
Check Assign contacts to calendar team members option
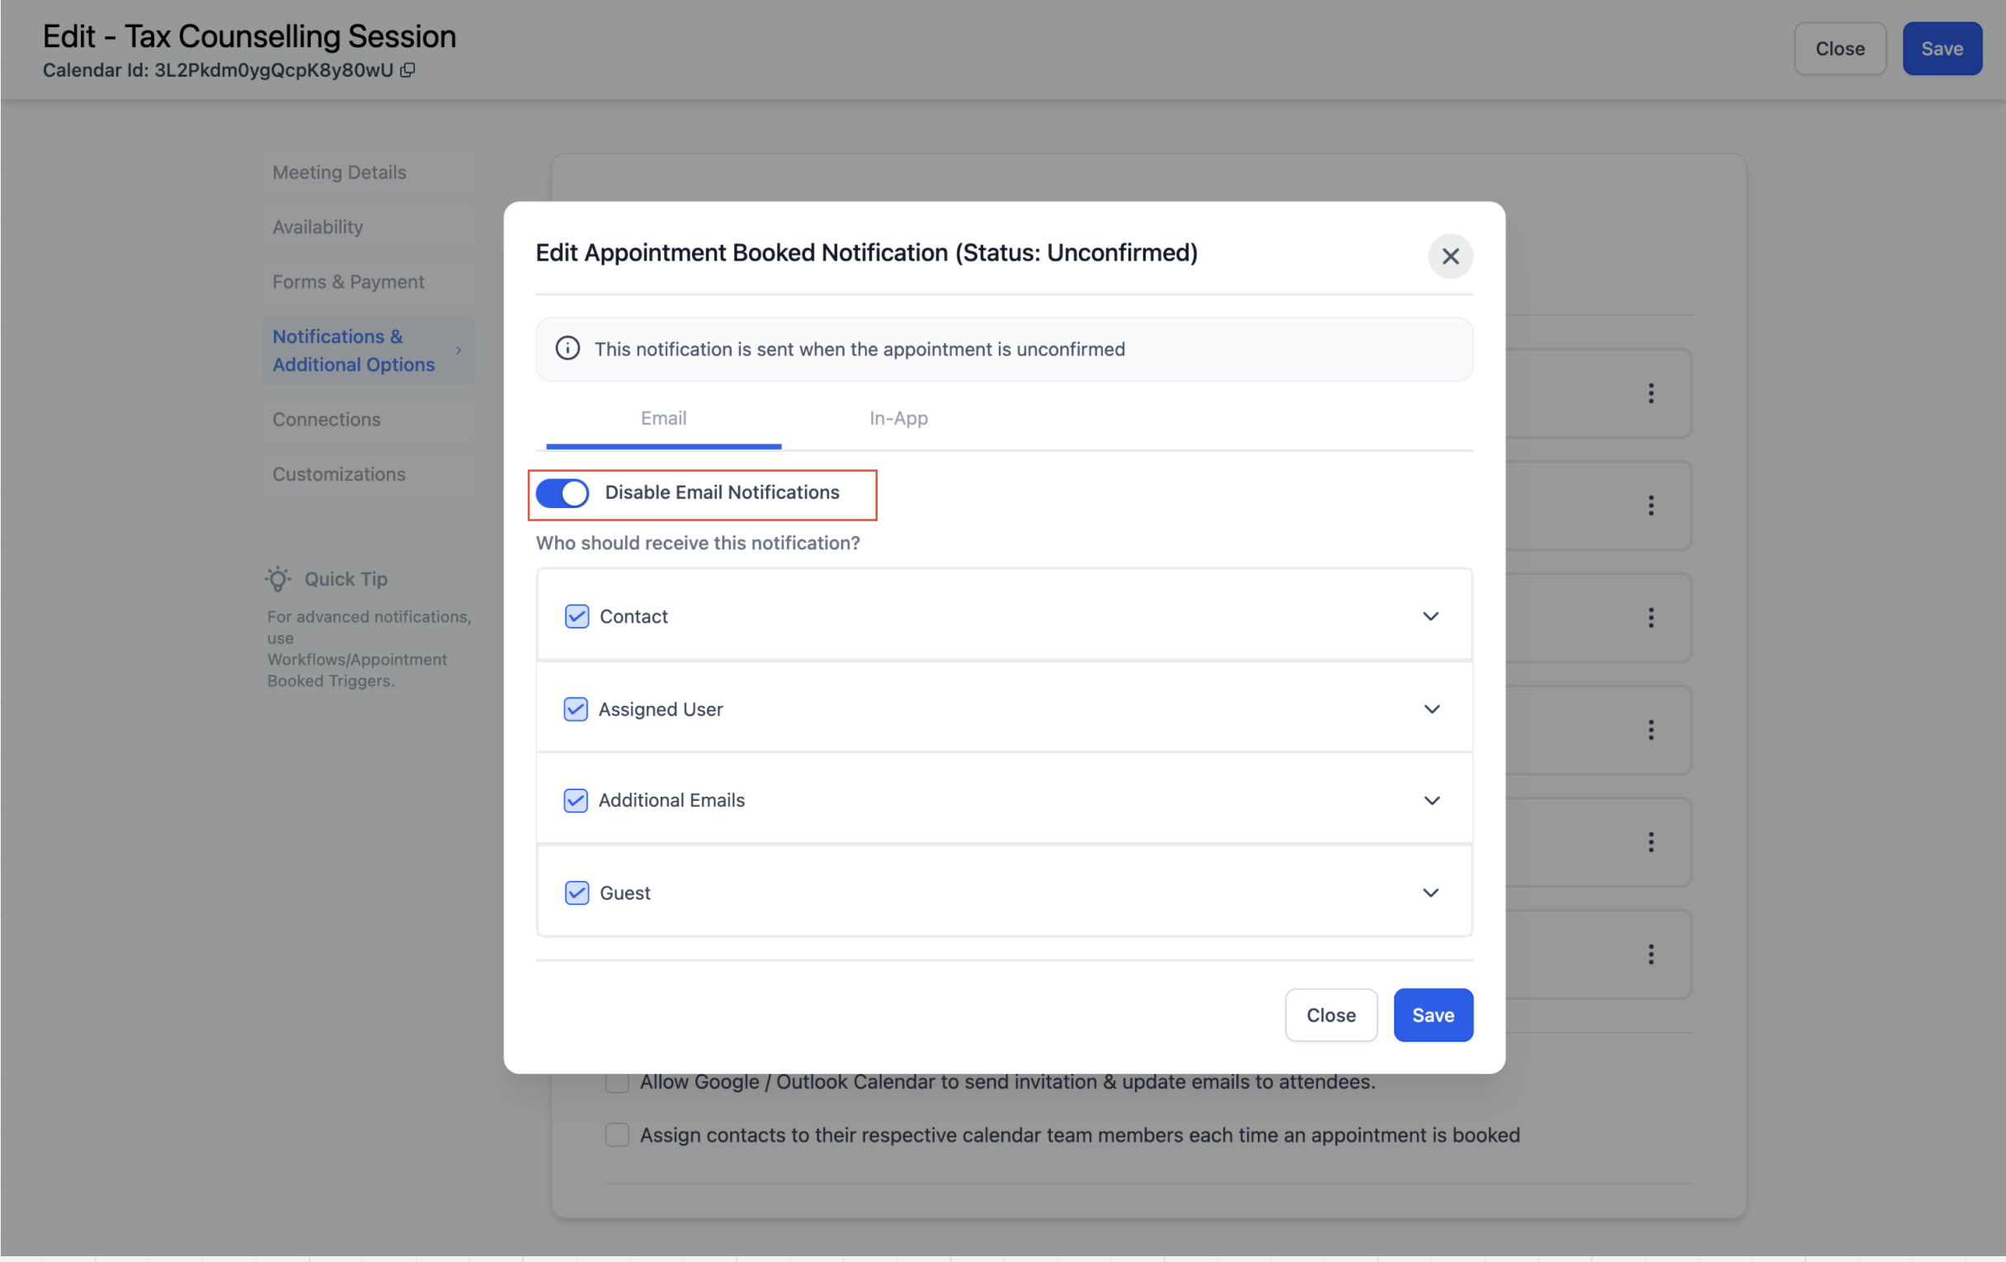[x=616, y=1134]
